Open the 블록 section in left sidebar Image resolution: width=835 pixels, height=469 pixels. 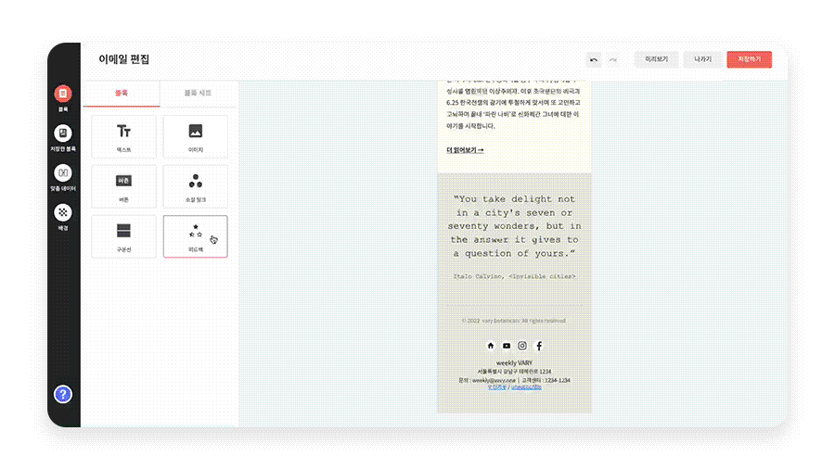(63, 94)
